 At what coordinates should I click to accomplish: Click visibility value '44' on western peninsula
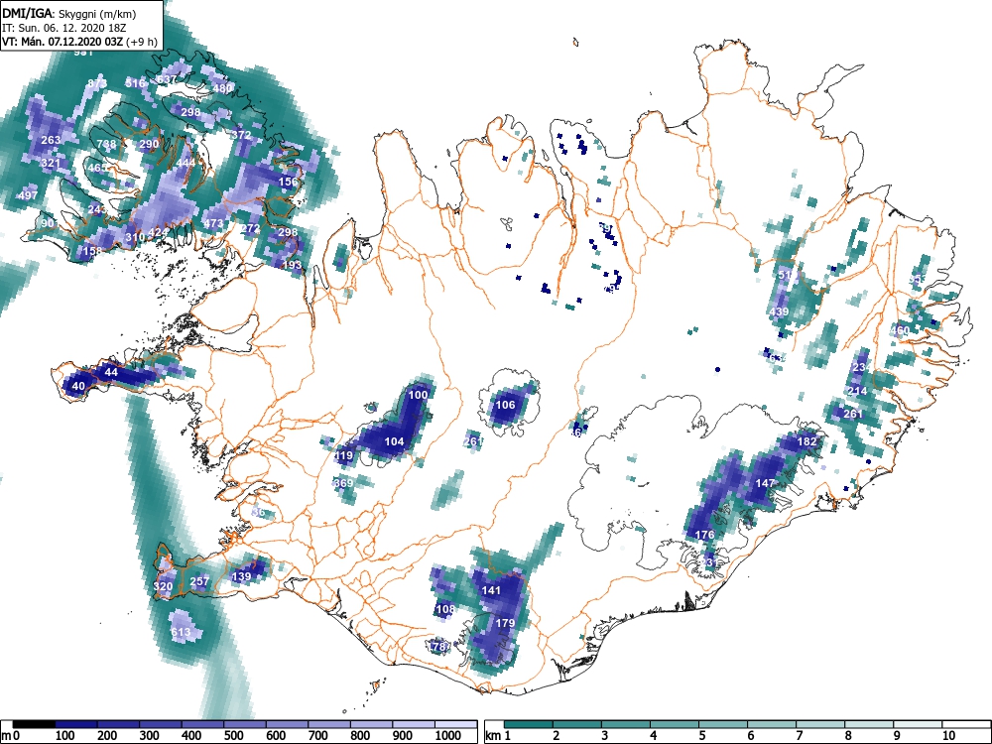pos(111,373)
